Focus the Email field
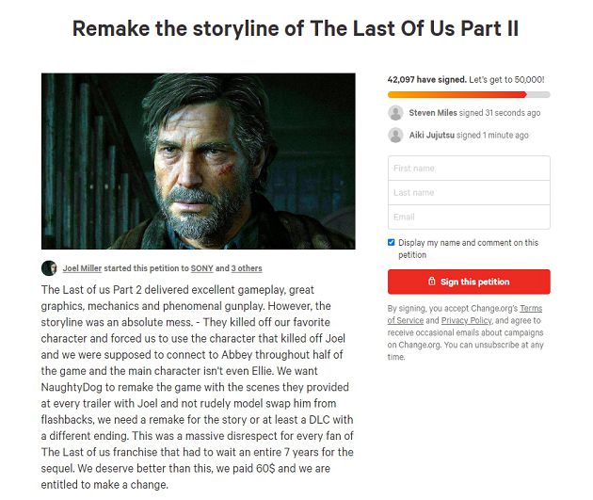 click(469, 218)
